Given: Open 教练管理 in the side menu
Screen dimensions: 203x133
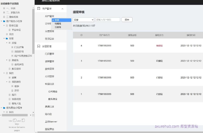Looking at the screenshot, I should (49, 69).
